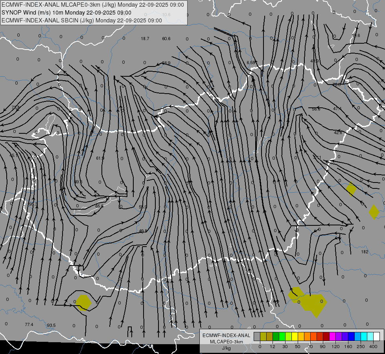
Task: Click the gray swatch in the MLCAPE legend
Action: (x=257, y=336)
